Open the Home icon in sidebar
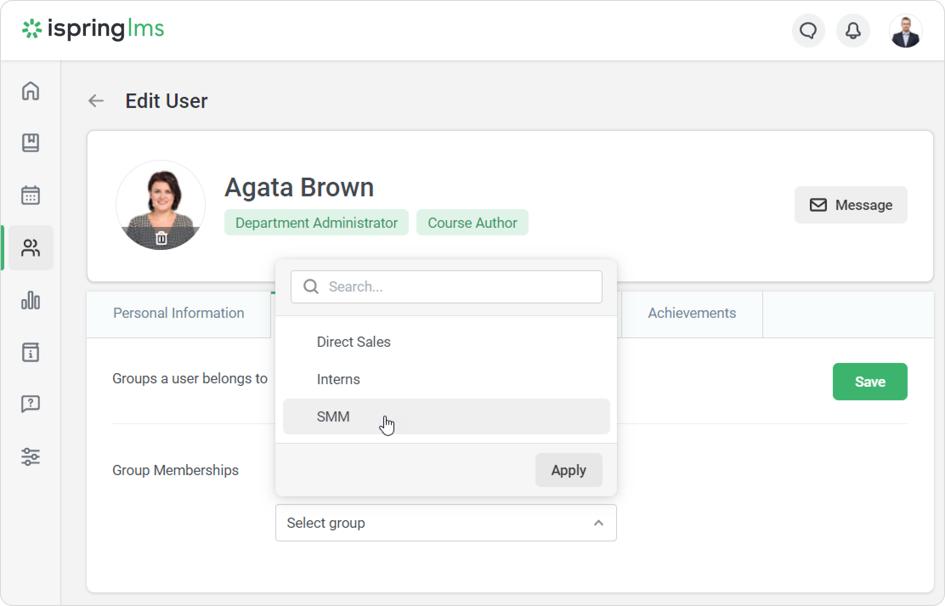The height and width of the screenshot is (606, 945). (x=31, y=91)
